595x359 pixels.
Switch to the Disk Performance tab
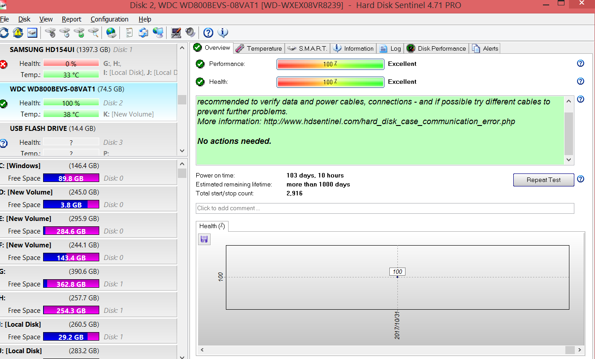tap(436, 48)
